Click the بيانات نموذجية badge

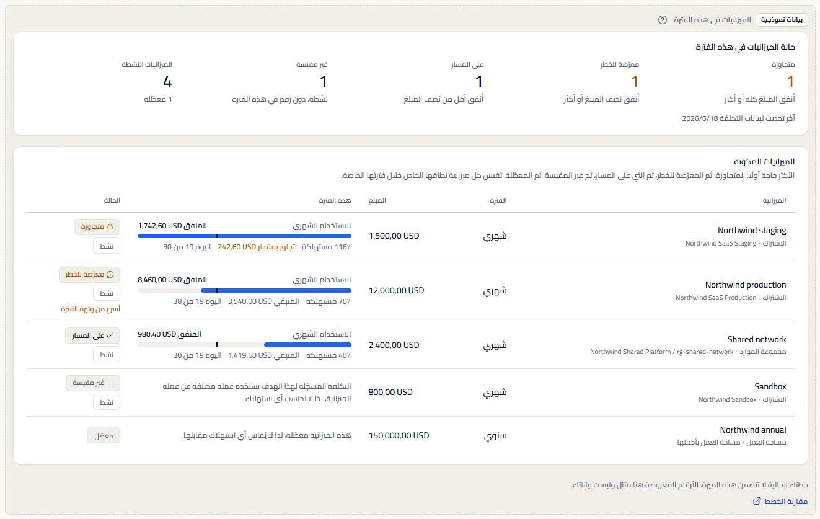click(782, 20)
